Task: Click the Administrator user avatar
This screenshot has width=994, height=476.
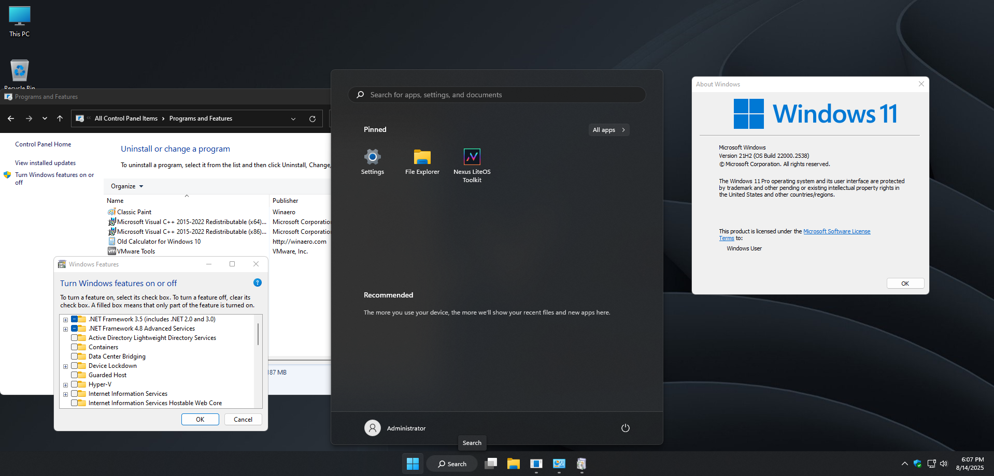Action: 373,428
